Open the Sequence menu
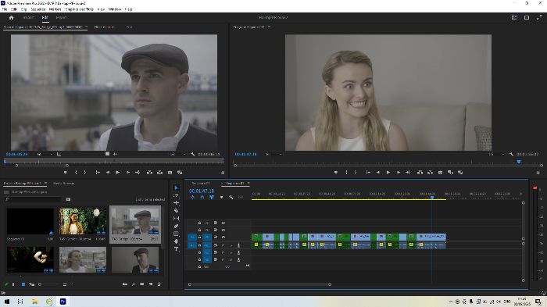This screenshot has height=307, width=547. [x=38, y=9]
